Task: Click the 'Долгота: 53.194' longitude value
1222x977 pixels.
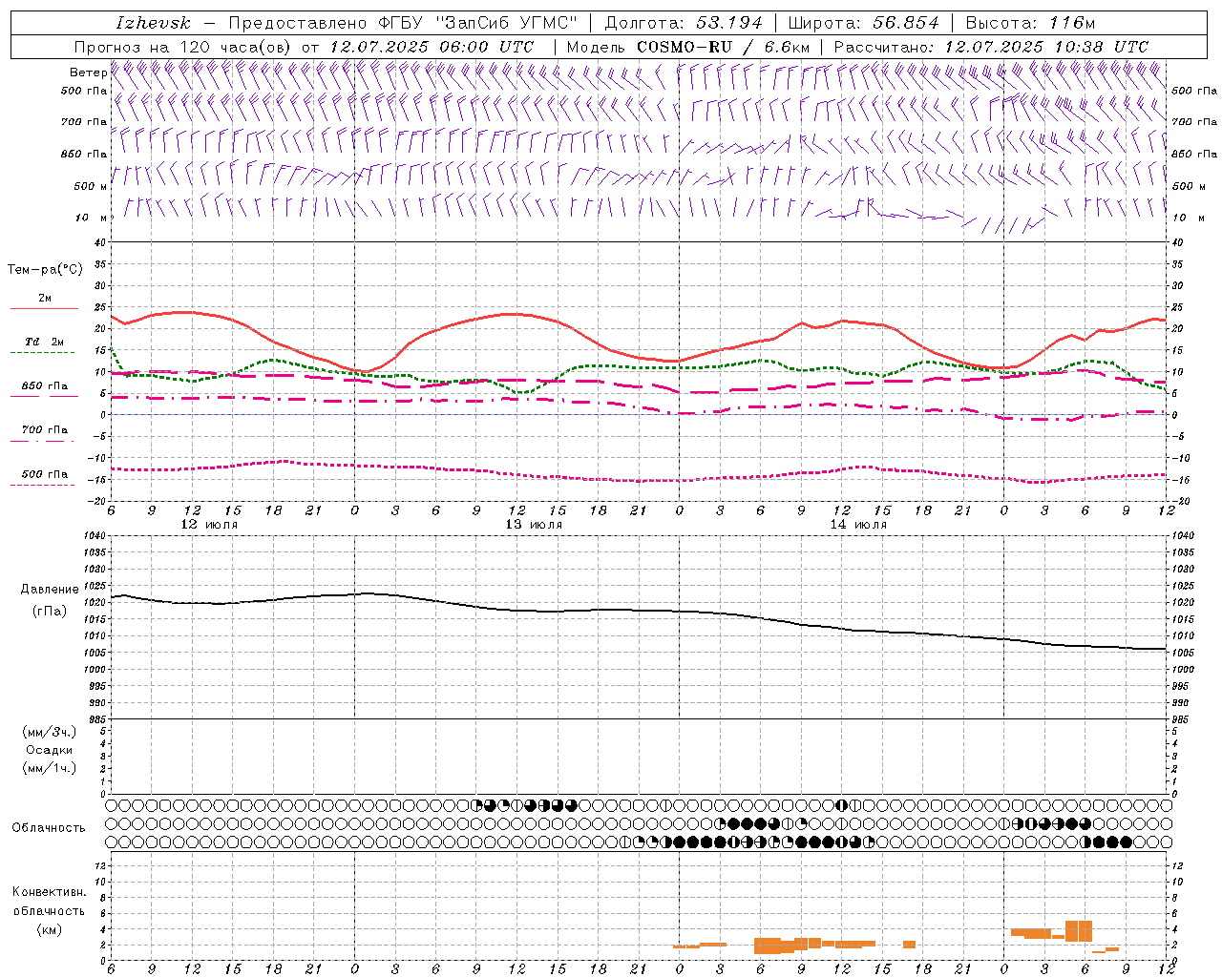Action: pos(684,23)
